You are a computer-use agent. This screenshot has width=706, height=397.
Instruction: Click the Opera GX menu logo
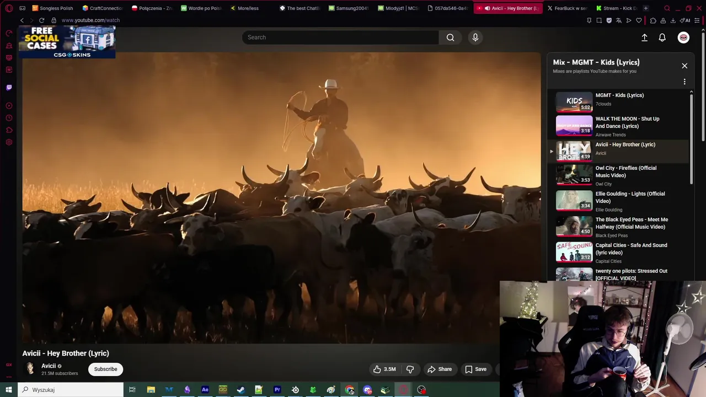(9, 8)
